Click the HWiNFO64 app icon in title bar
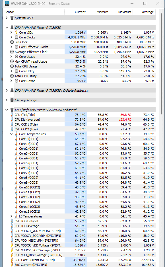The image size is (165, 267). [x=7, y=3]
